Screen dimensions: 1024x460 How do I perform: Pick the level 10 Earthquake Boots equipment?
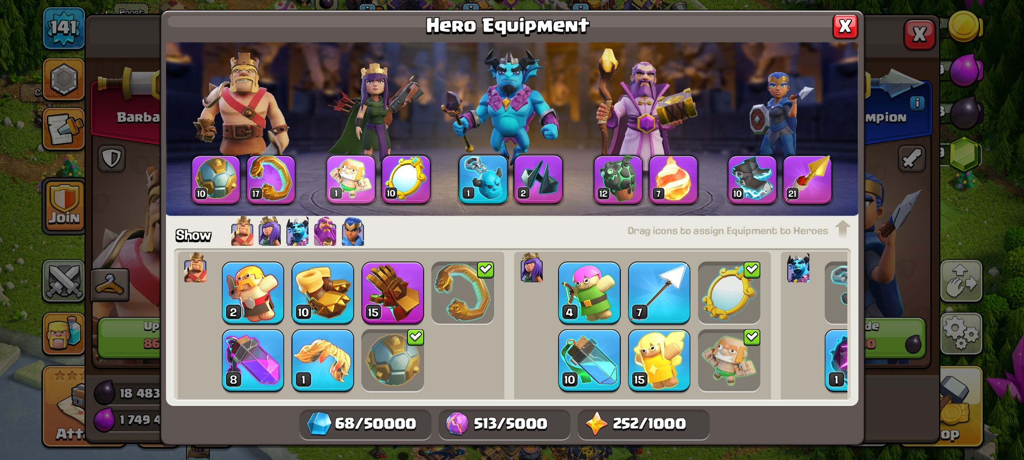pyautogui.click(x=323, y=293)
